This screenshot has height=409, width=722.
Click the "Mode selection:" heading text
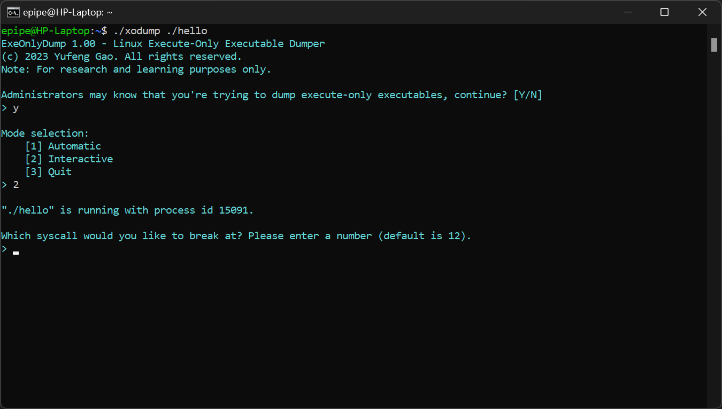point(45,133)
